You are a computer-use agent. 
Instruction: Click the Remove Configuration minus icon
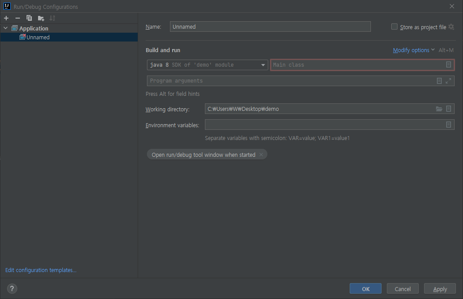pos(18,18)
